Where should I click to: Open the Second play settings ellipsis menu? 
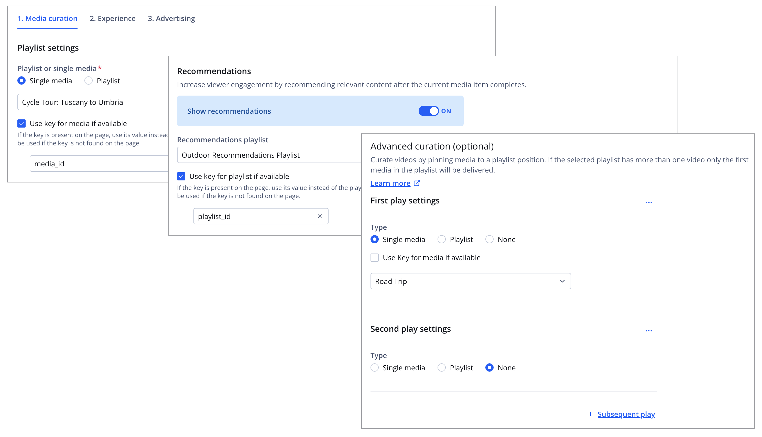[648, 331]
